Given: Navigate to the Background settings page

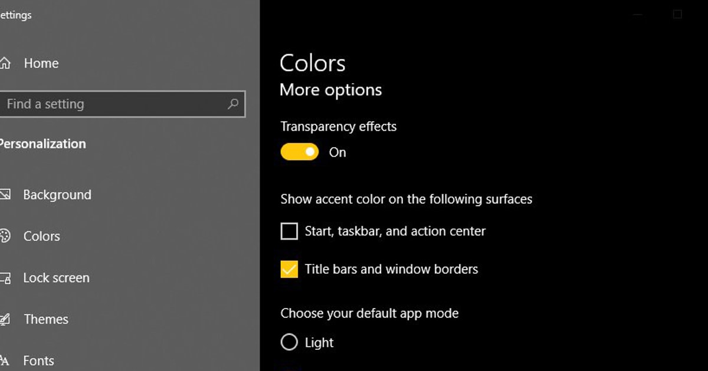Looking at the screenshot, I should coord(57,194).
